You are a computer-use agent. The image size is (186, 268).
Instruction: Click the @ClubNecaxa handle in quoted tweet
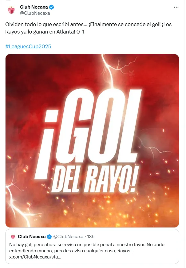(x=68, y=237)
